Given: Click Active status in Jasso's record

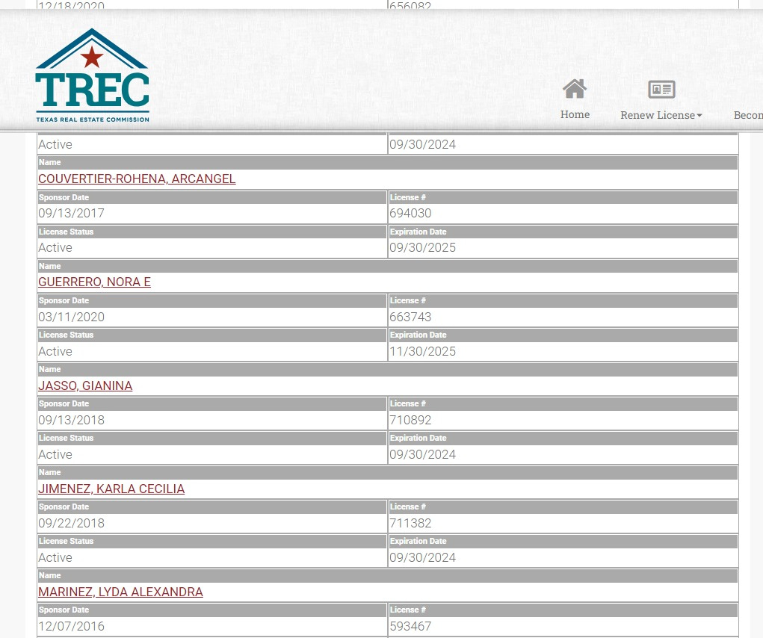Looking at the screenshot, I should [x=55, y=455].
